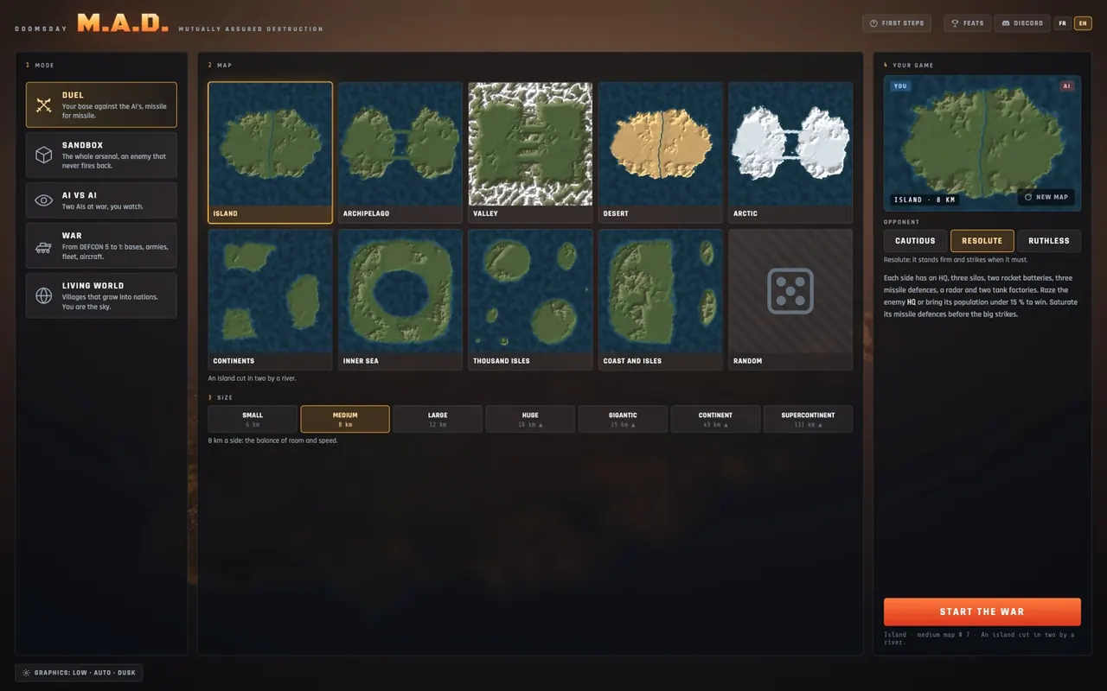Select the Island map thumbnail
Screen dimensions: 1107x691
coord(270,153)
